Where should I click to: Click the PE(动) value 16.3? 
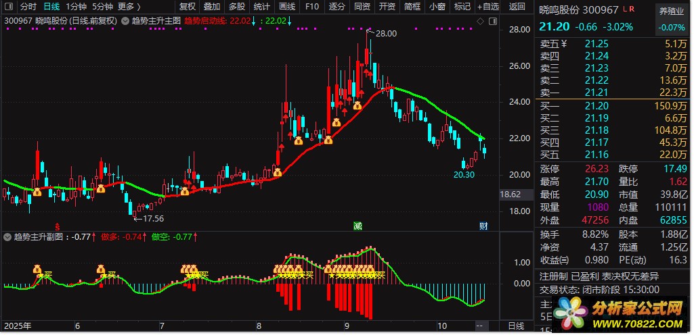coord(678,259)
